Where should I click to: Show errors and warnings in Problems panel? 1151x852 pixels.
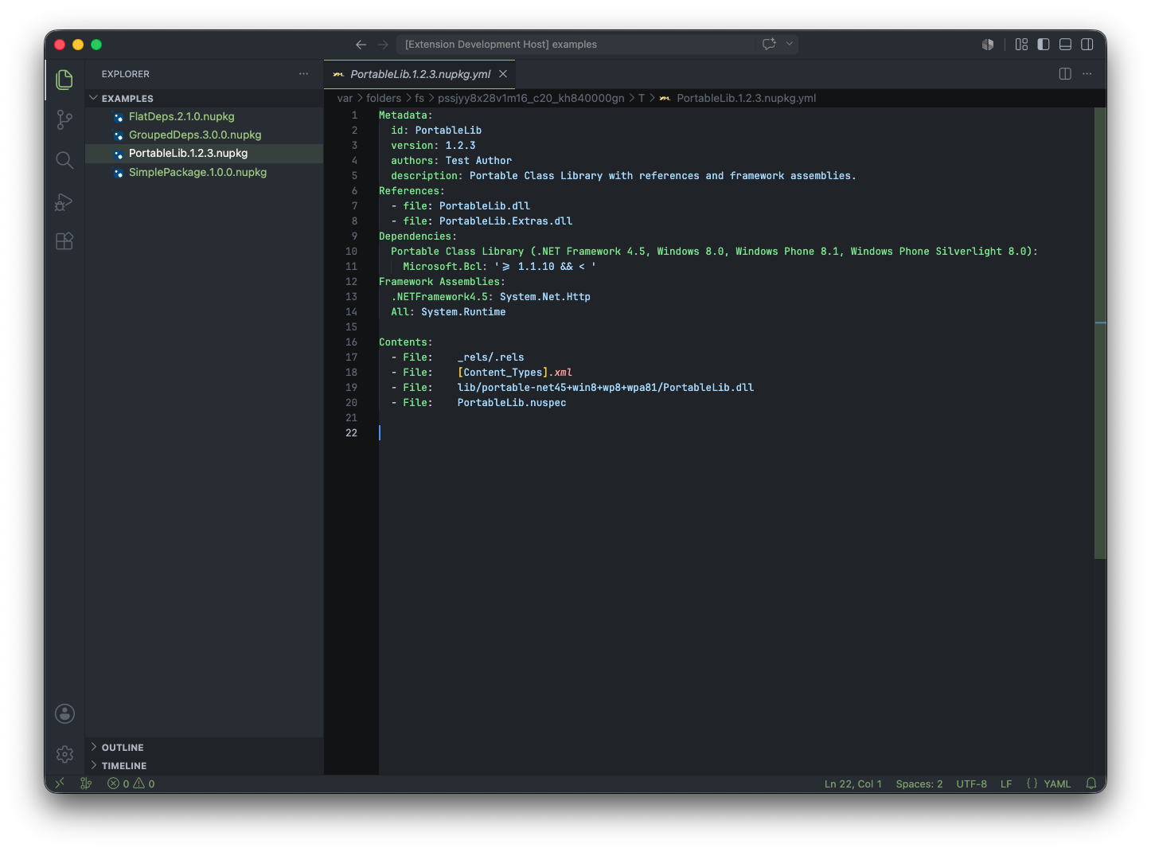(131, 784)
